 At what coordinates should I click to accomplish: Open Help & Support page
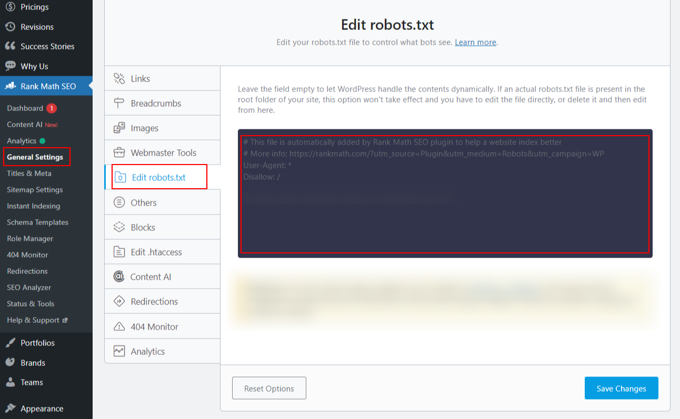tap(33, 320)
